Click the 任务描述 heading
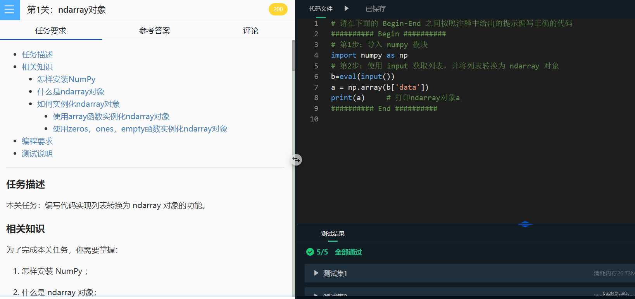 26,185
